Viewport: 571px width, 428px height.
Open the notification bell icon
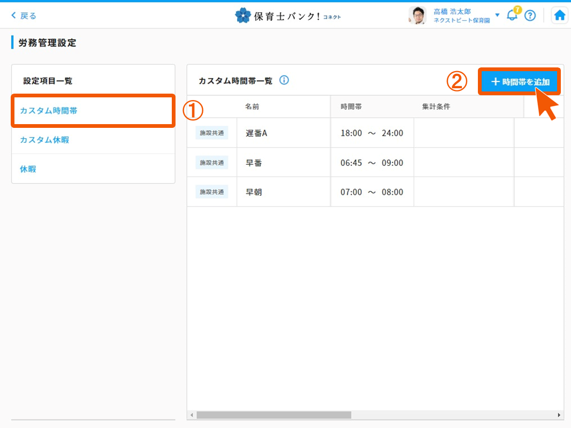[512, 15]
